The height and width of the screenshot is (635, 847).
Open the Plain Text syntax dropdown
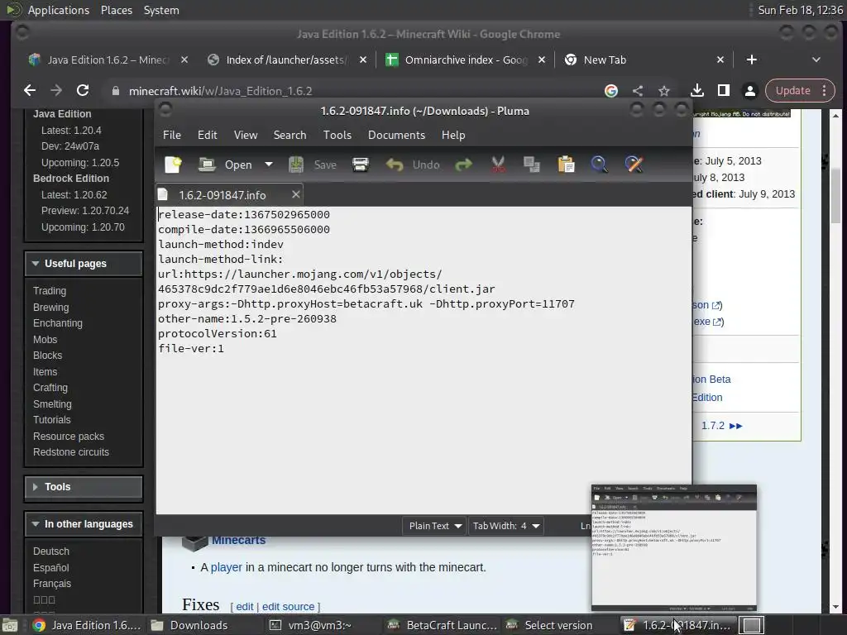click(435, 526)
